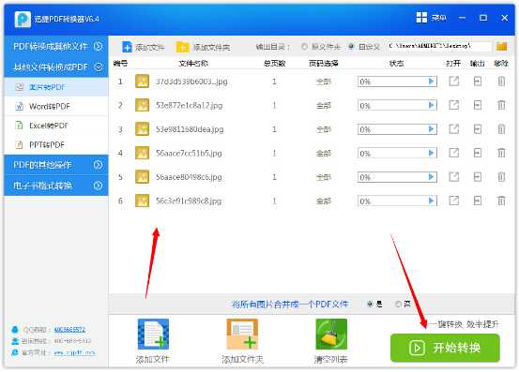
Task: Select Word转PDF in the sidebar
Action: tap(56, 107)
